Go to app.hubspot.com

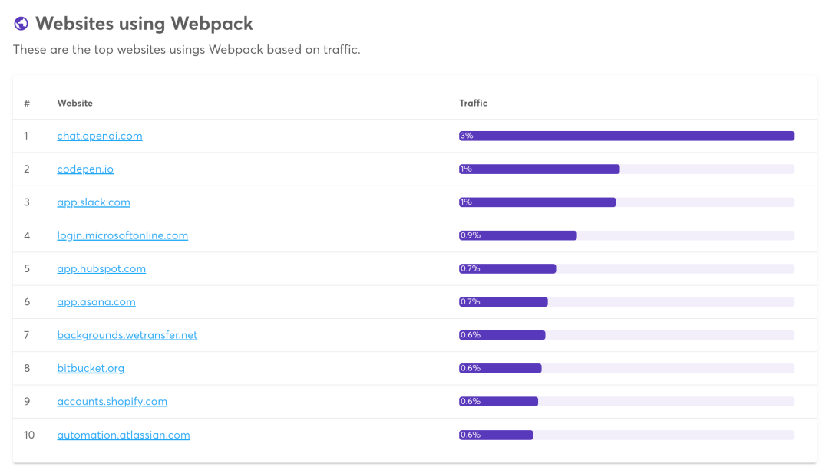(101, 268)
